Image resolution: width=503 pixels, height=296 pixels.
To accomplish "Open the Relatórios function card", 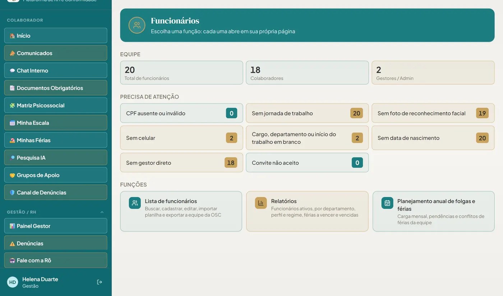I will (x=307, y=211).
